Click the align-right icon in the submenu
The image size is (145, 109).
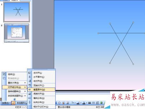30,81
